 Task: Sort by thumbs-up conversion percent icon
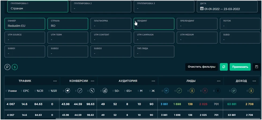click(68, 91)
